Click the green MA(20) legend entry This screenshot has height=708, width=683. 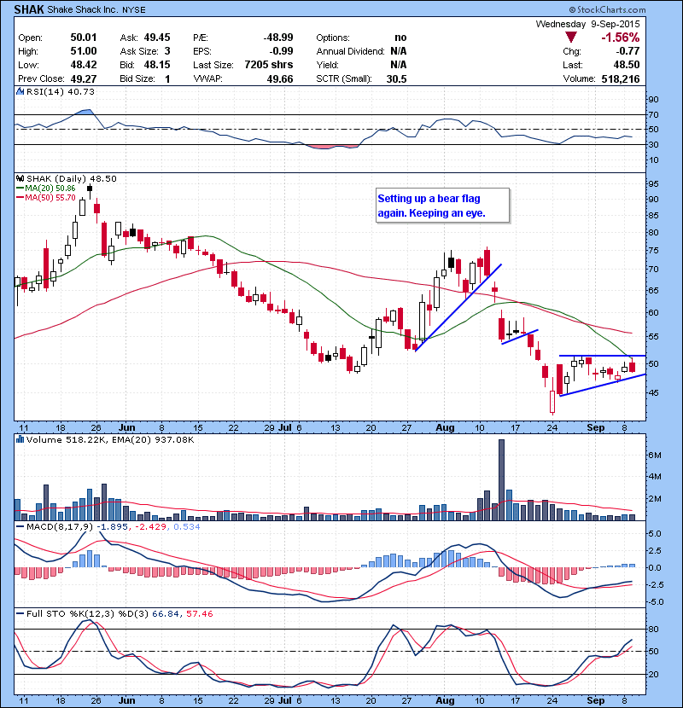click(49, 187)
